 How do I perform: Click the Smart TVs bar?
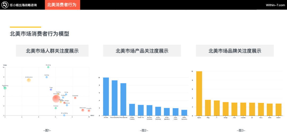[141, 110]
